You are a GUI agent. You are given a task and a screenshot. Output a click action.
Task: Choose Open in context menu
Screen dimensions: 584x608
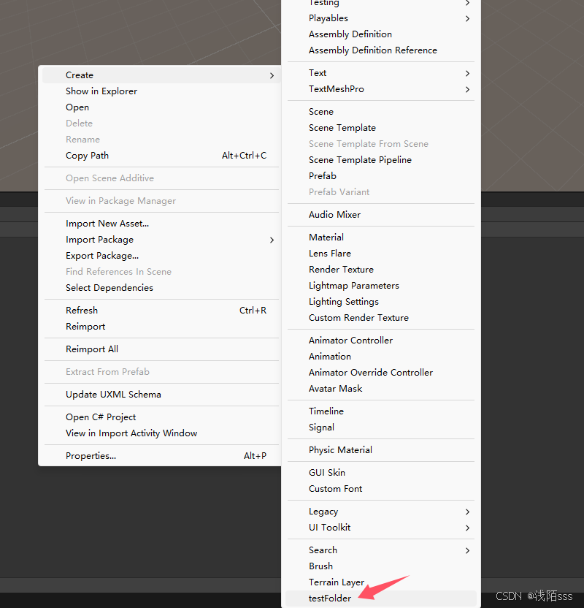click(x=161, y=107)
